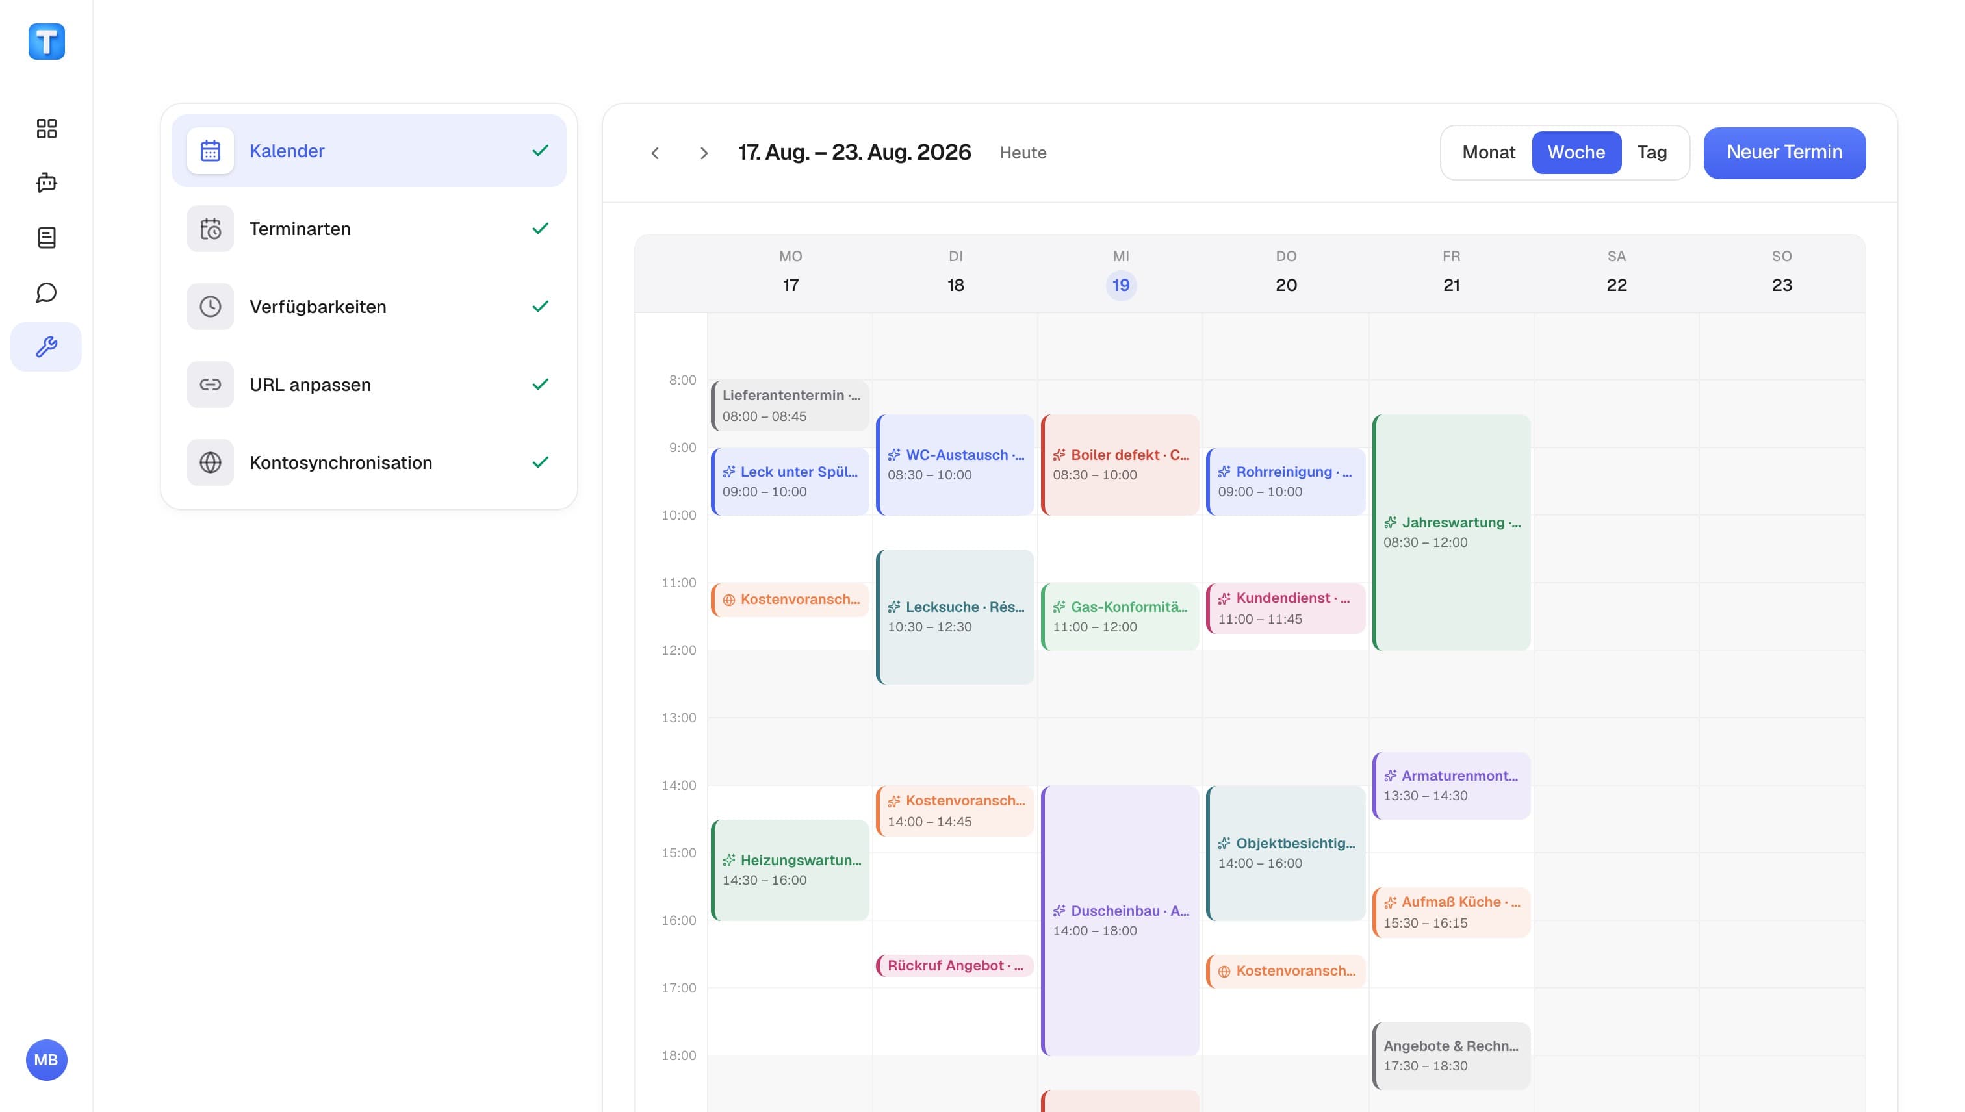Open Tuesday's Kostenvoransch... event 14:00 – 14:45
Screen dimensions: 1965x1112
[x=955, y=811]
